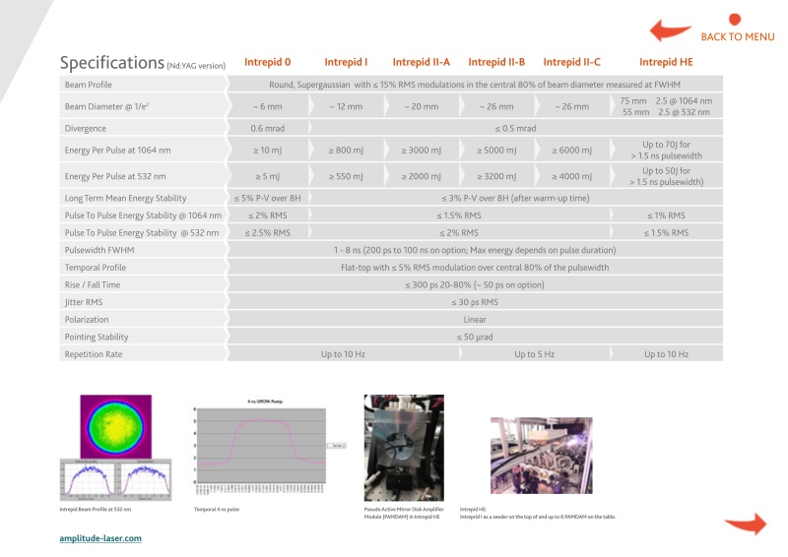Select the Repetition Rate row label
Viewport: 788px width, 557px height.
94,353
